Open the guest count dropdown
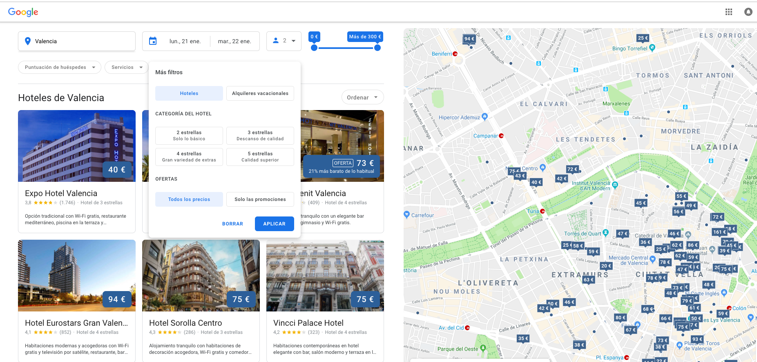The height and width of the screenshot is (362, 757). pos(284,41)
